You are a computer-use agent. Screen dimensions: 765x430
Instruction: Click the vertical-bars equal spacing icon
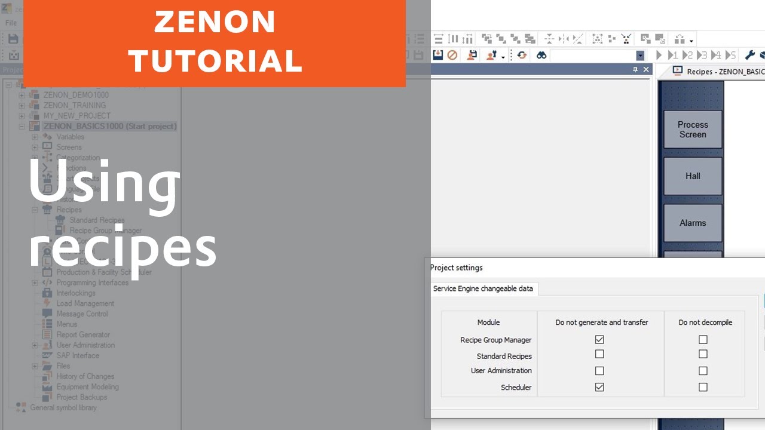coord(453,39)
